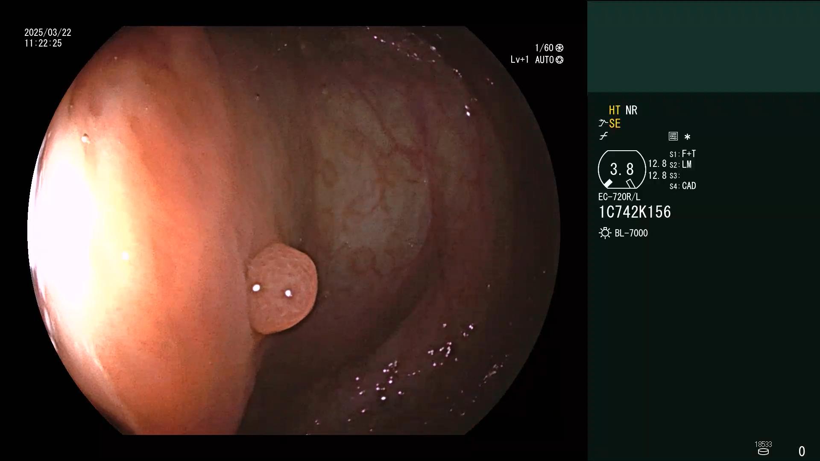Viewport: 820px width, 461px height.
Task: Click the S2: LM switch assignment
Action: click(680, 164)
